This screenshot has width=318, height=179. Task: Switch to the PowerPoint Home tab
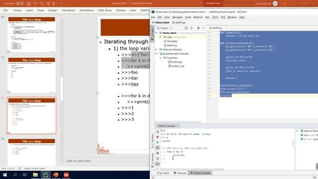click(17, 10)
